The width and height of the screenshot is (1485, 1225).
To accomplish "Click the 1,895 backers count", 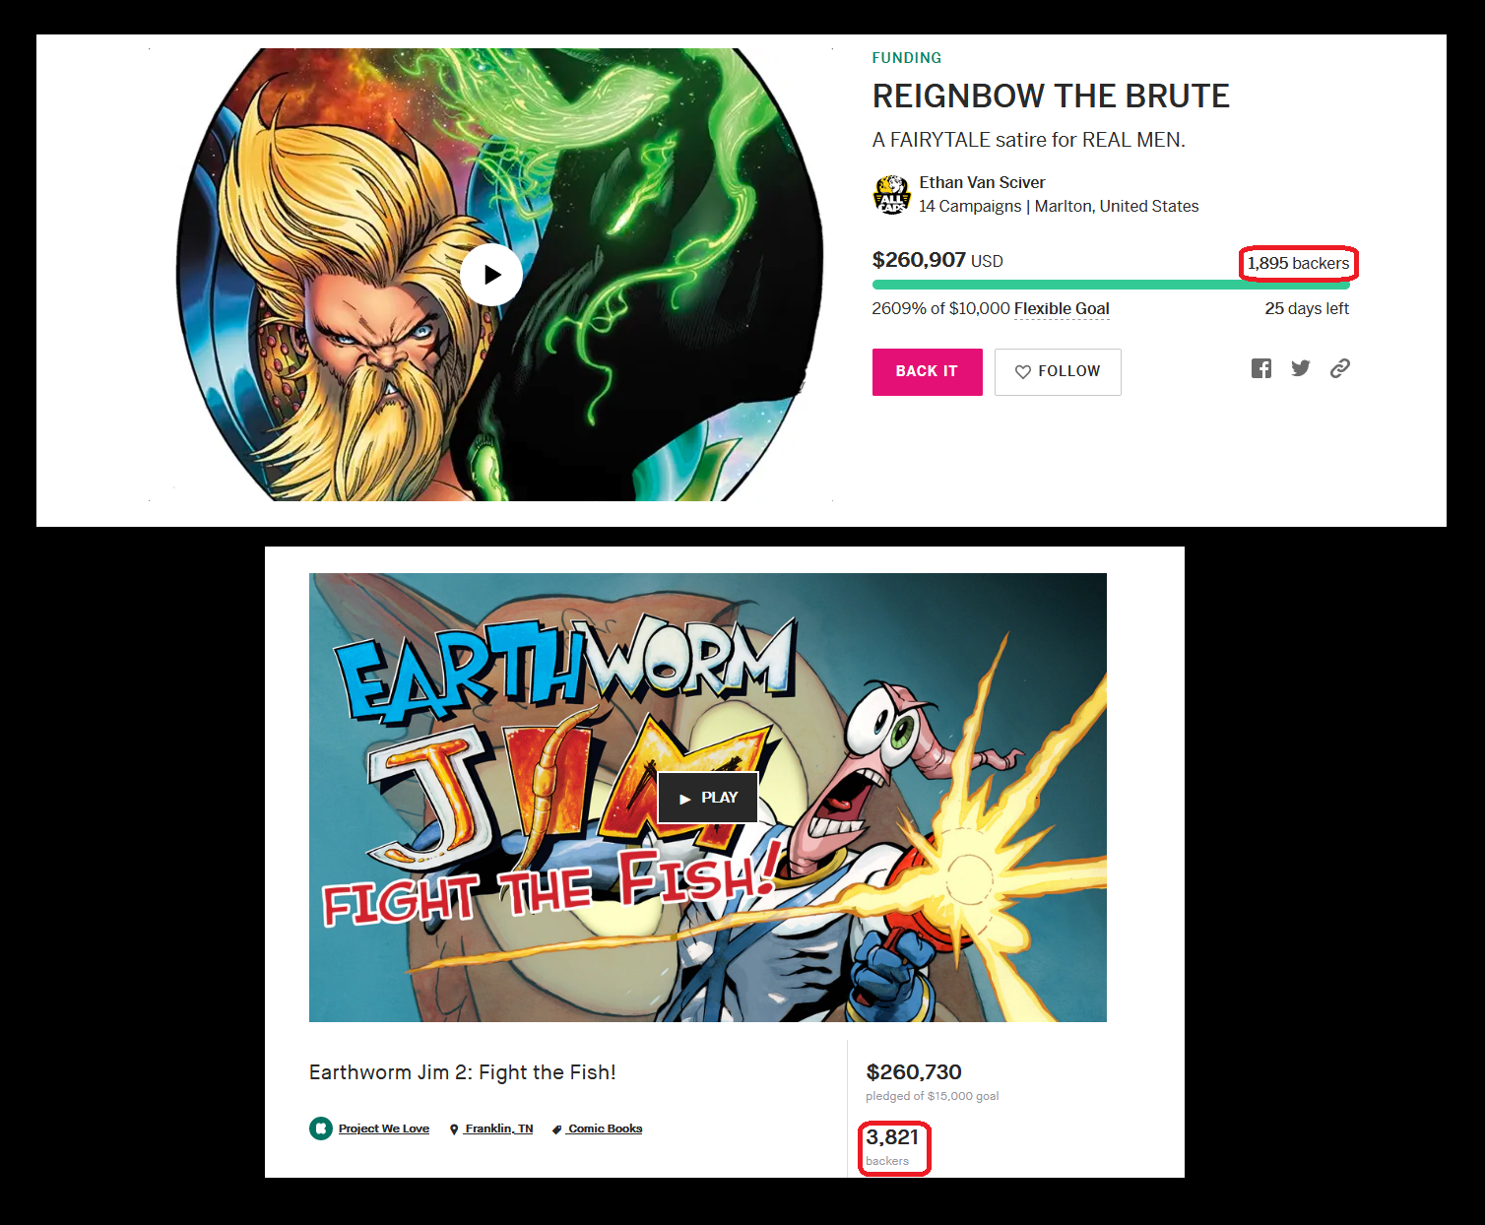I will click(1298, 263).
